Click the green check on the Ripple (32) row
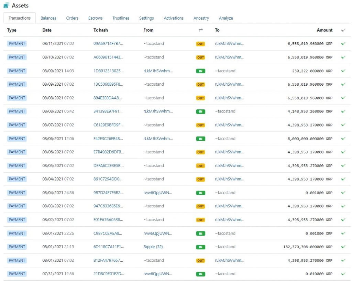352x281 pixels. (343, 247)
